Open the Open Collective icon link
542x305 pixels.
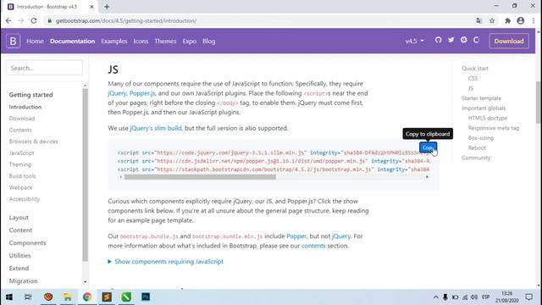(476, 40)
